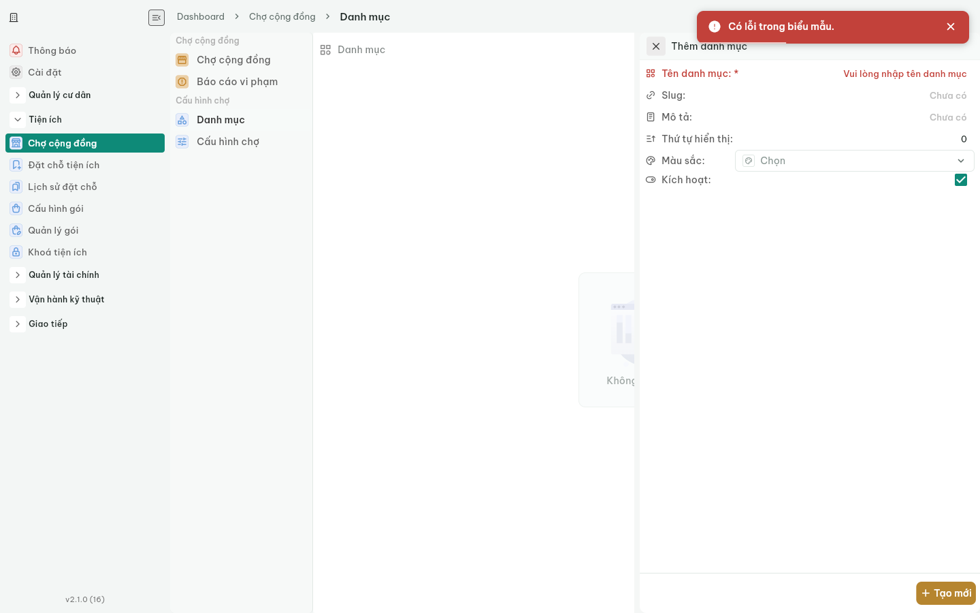
Task: Open Báo cáo vi phạm menu item
Action: coord(242,82)
